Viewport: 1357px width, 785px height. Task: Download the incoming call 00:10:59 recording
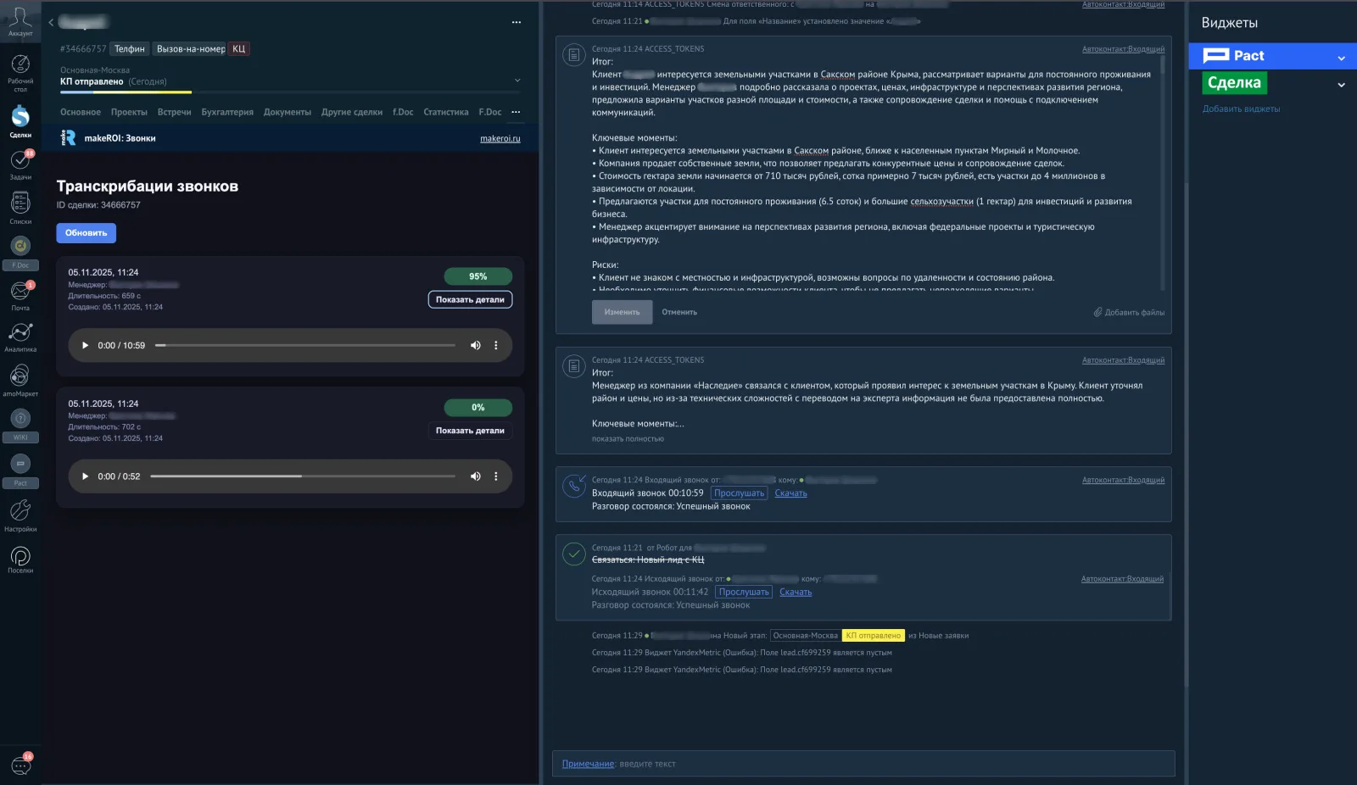pyautogui.click(x=790, y=493)
